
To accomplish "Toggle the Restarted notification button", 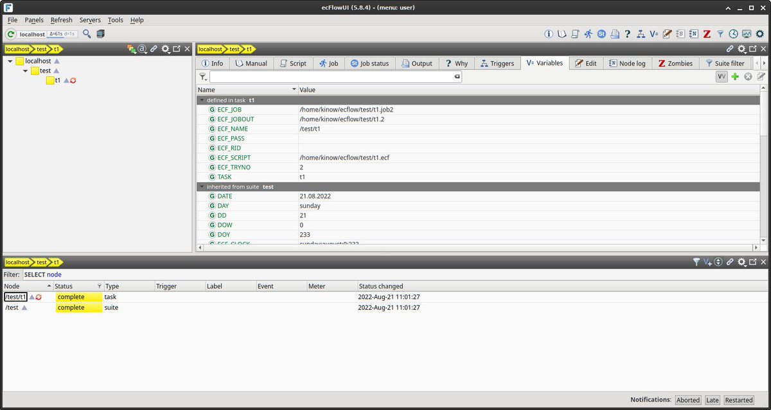I will [x=739, y=400].
